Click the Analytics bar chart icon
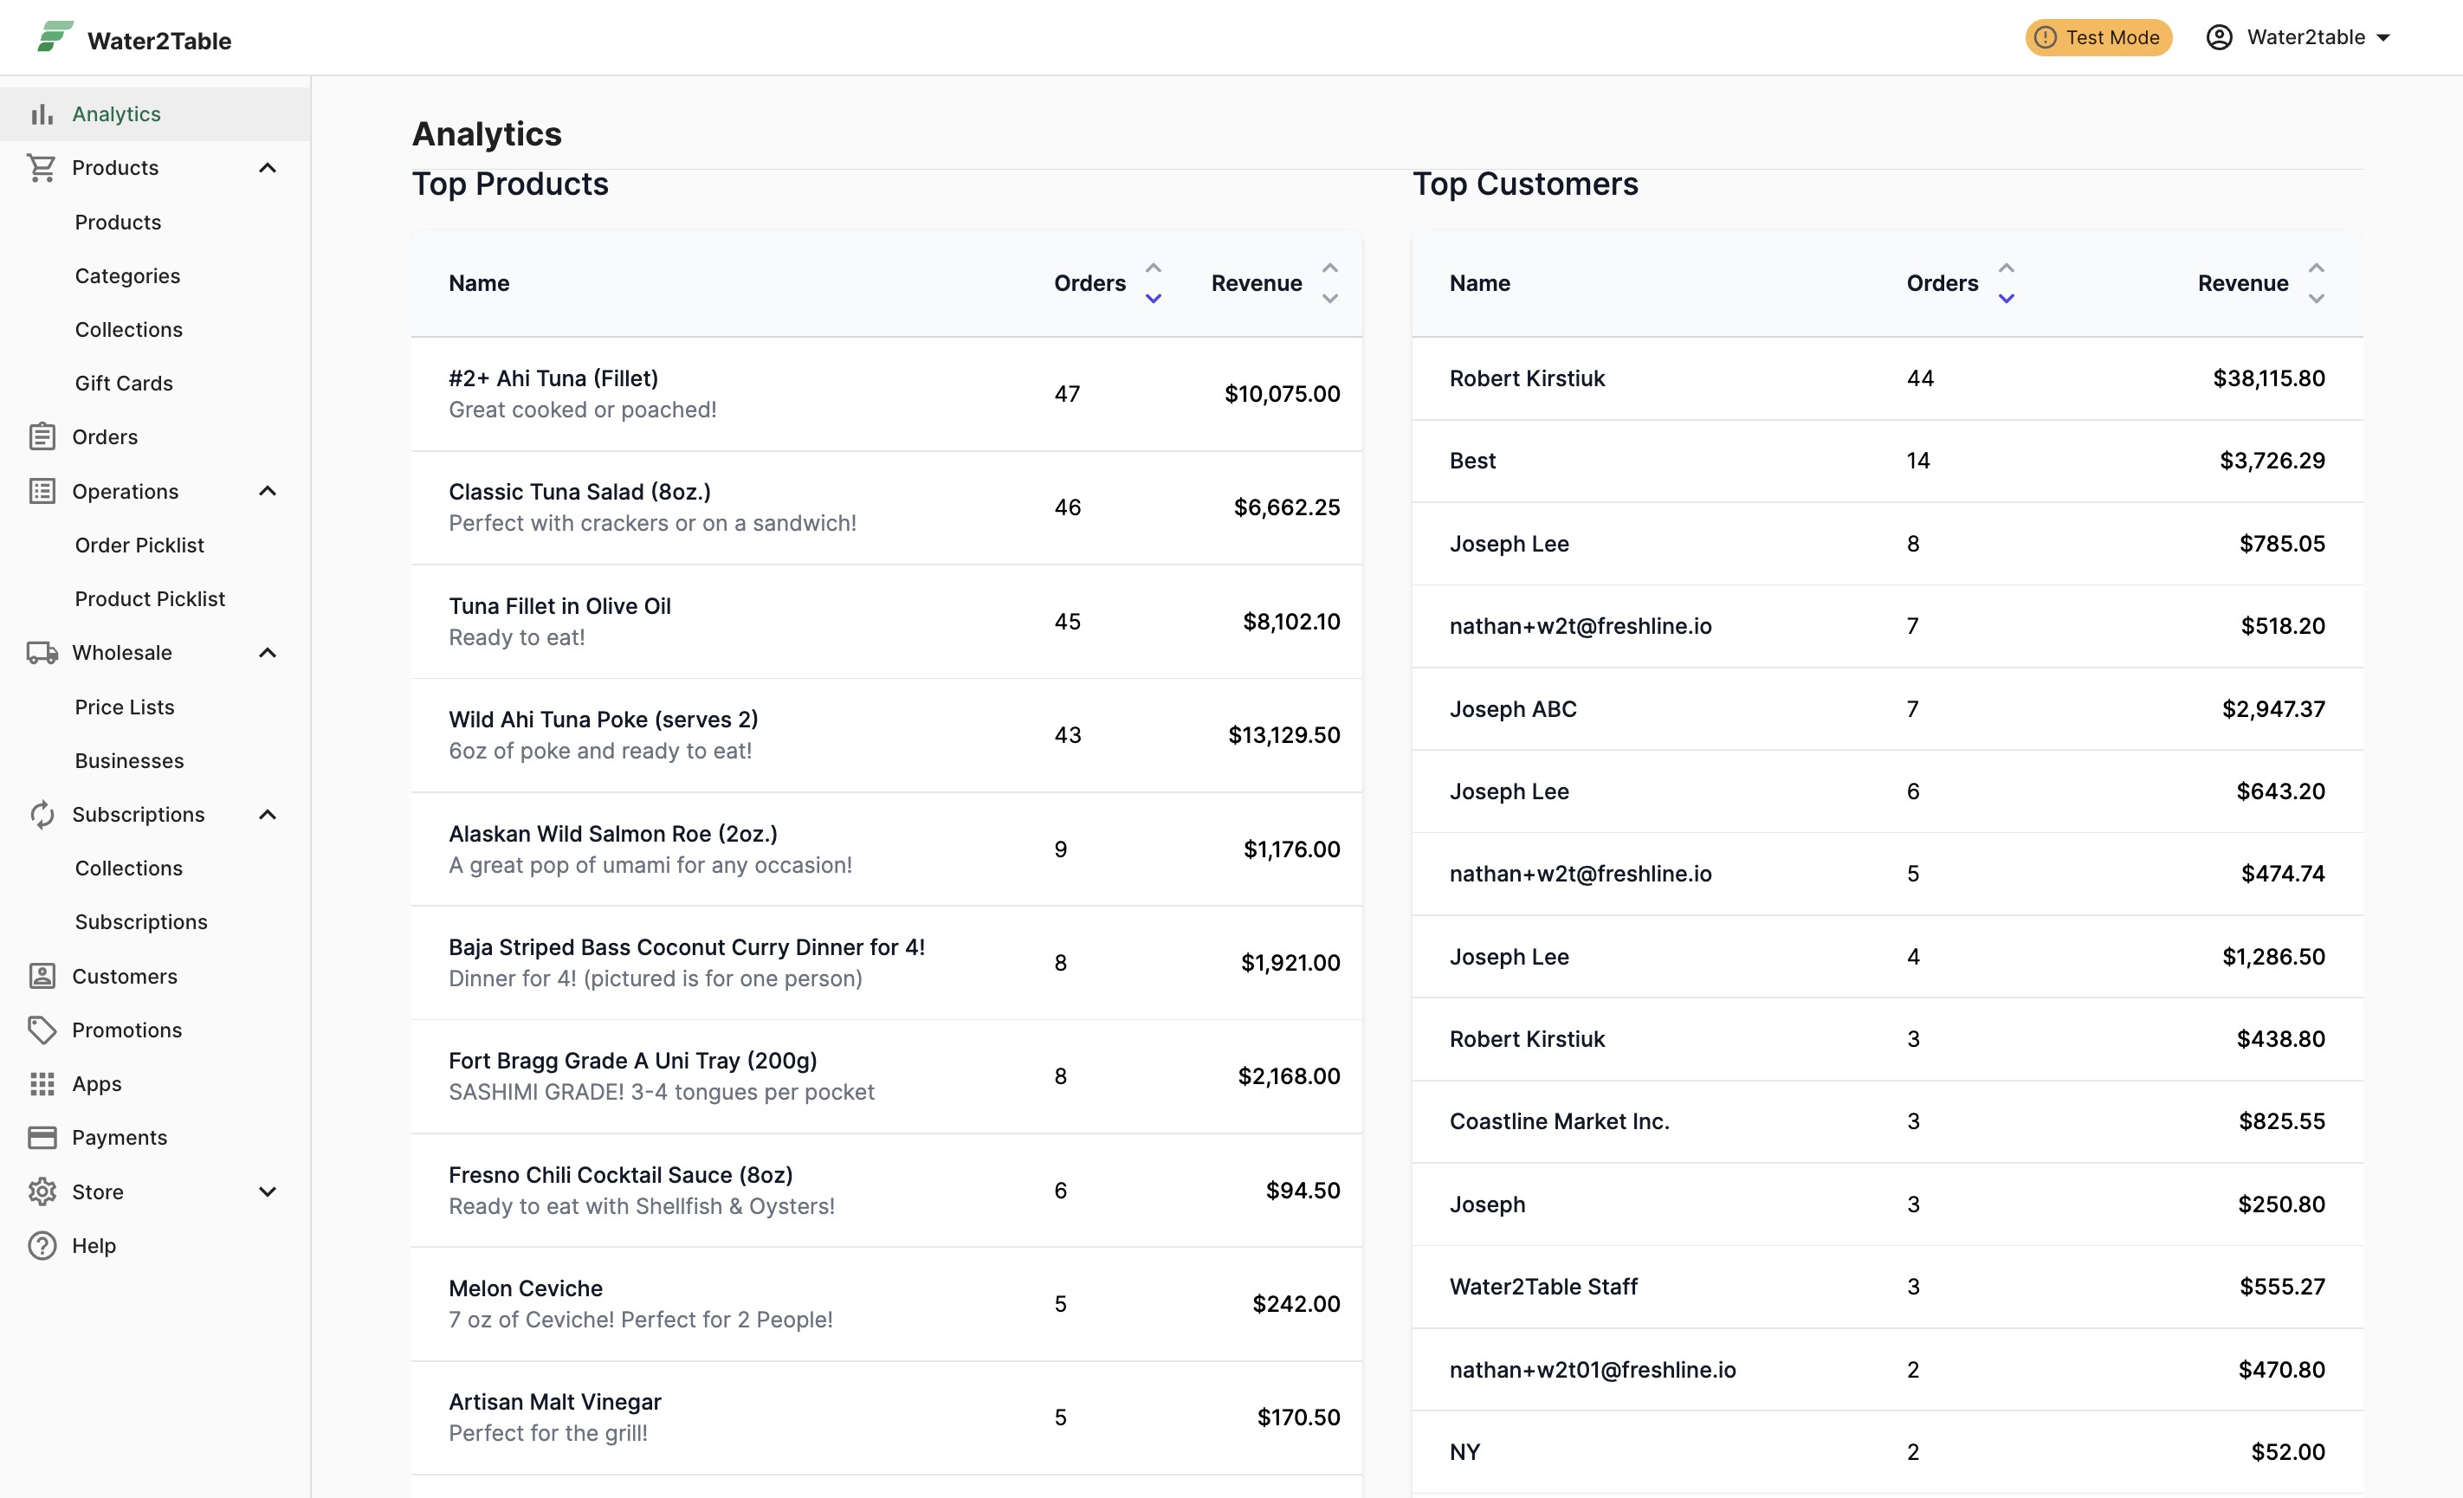The image size is (2463, 1498). click(x=42, y=114)
